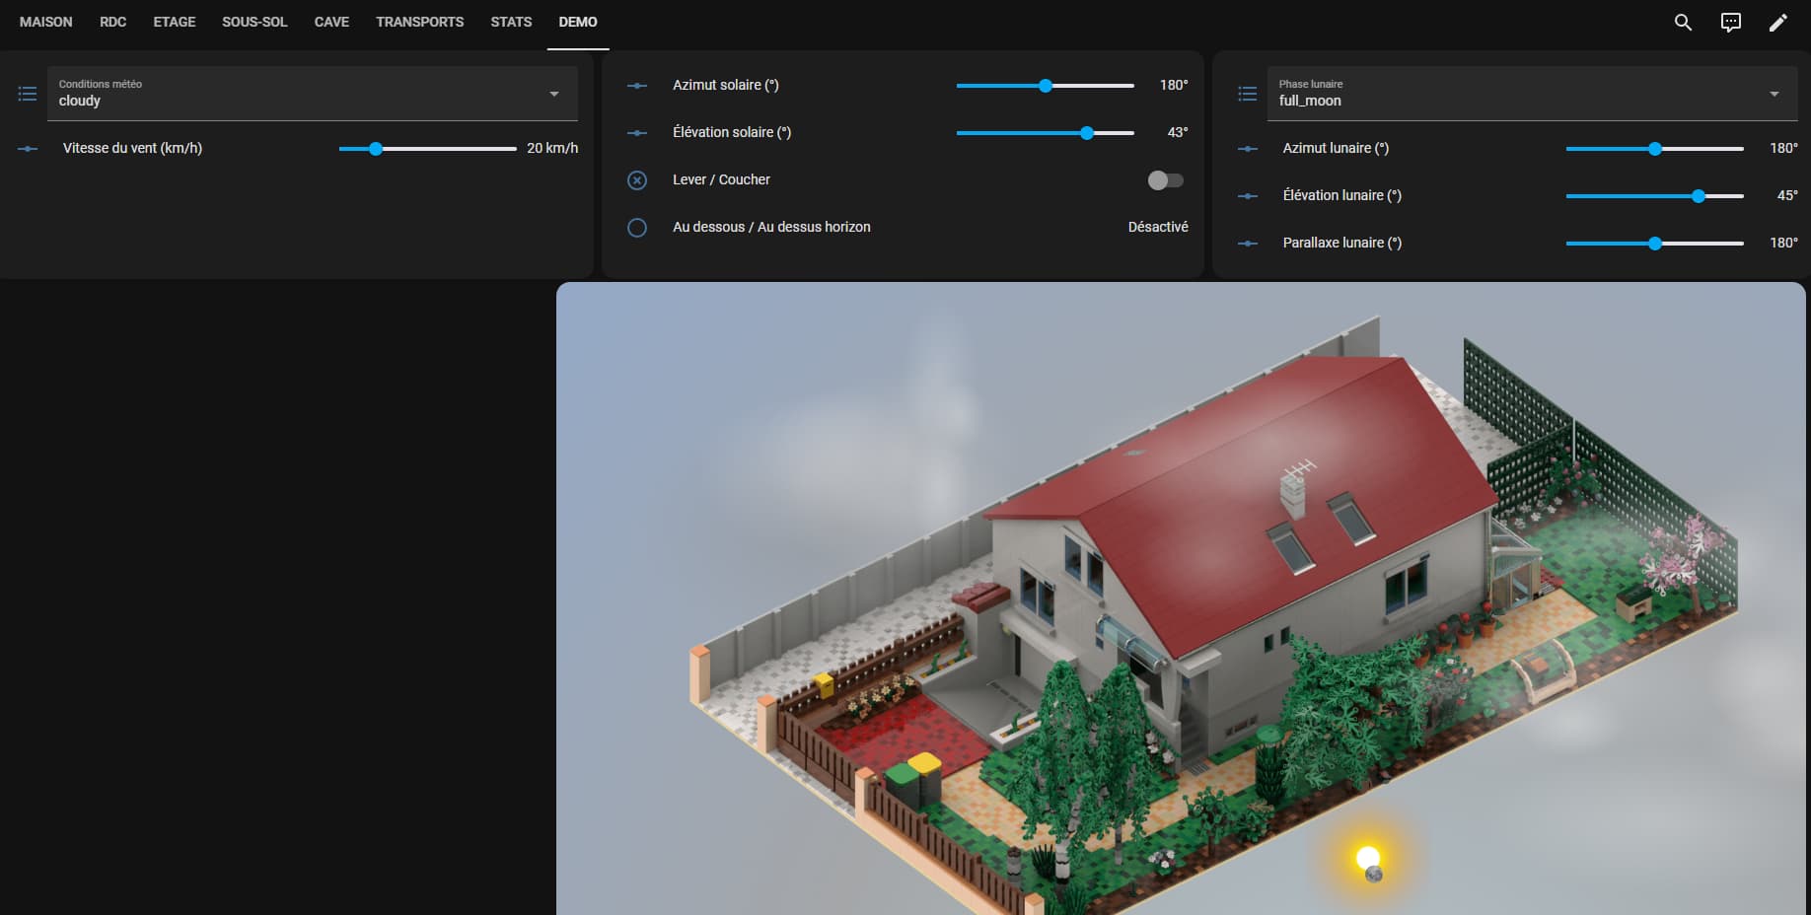Click the pencil edit dashboard icon
The image size is (1811, 915).
pyautogui.click(x=1777, y=22)
